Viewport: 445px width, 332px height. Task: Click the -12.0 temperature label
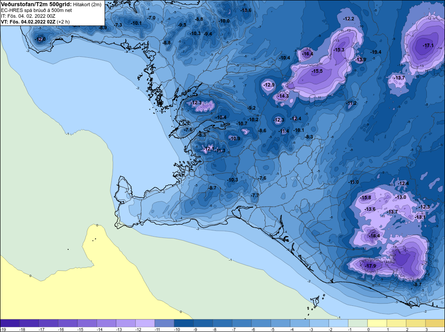(40, 39)
